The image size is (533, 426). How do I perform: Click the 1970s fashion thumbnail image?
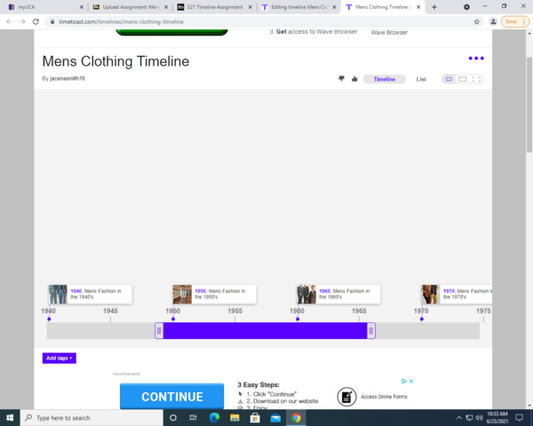point(430,294)
